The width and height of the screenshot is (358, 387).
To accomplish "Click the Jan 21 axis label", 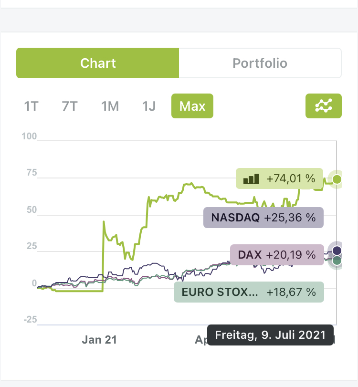I will (x=99, y=340).
